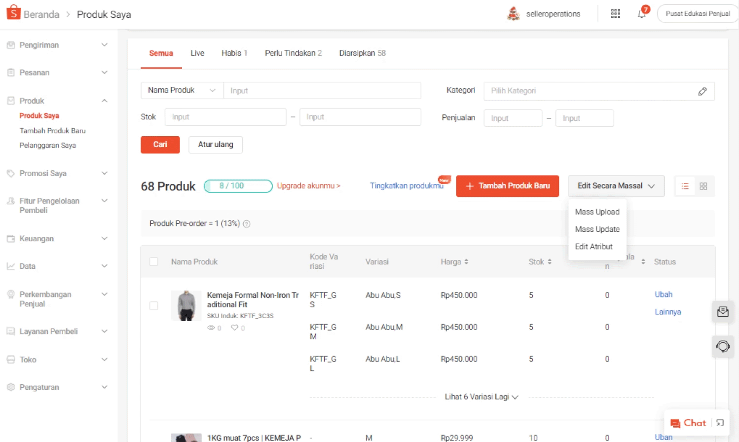Select Mass Upload from the open menu
Image resolution: width=739 pixels, height=442 pixels.
[x=597, y=212]
